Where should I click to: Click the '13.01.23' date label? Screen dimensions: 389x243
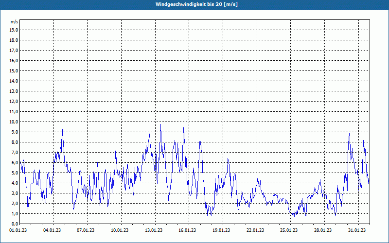[154, 230]
